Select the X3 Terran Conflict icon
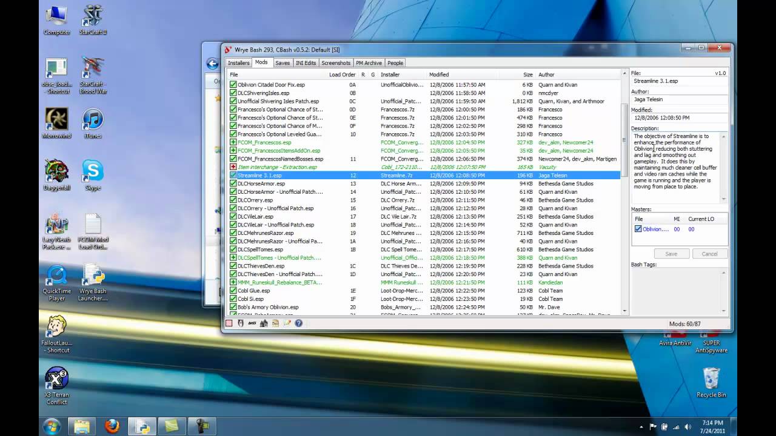Viewport: 776px width, 436px height. pyautogui.click(x=56, y=386)
